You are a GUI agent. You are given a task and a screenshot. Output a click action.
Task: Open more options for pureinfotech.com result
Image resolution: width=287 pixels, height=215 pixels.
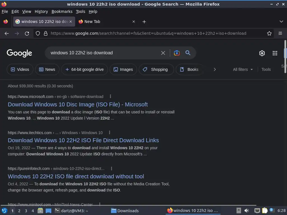pos(112,168)
